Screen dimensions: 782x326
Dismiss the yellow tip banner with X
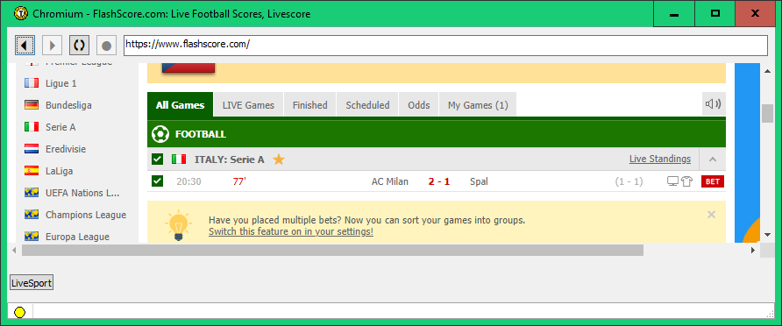coord(711,215)
